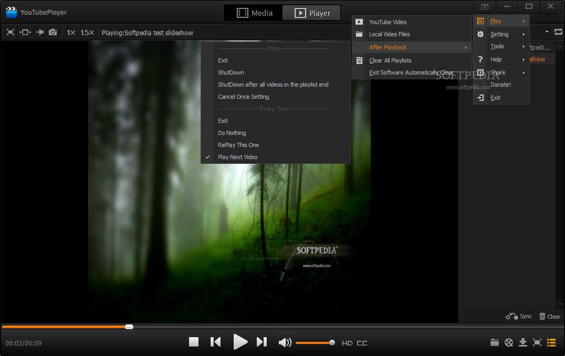Choose Clear All Playlists

pos(412,60)
